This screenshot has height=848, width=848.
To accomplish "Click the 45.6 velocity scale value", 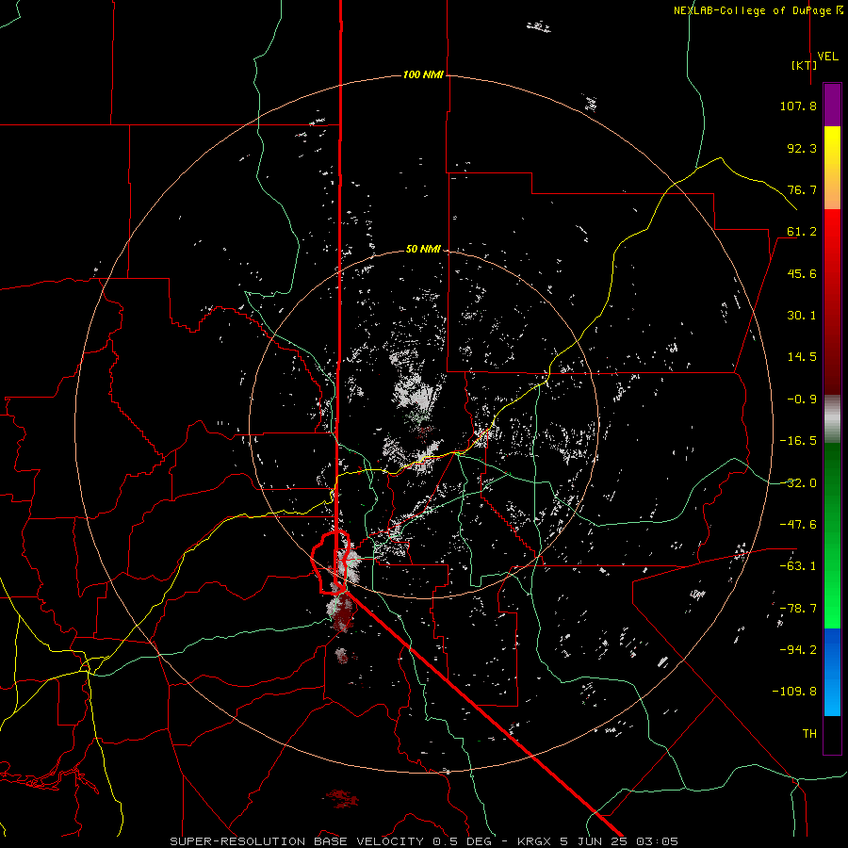I will pyautogui.click(x=802, y=273).
